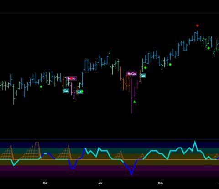Click the red dot on March NoGo label
Screen dimensions: 219x189
tap(71, 78)
